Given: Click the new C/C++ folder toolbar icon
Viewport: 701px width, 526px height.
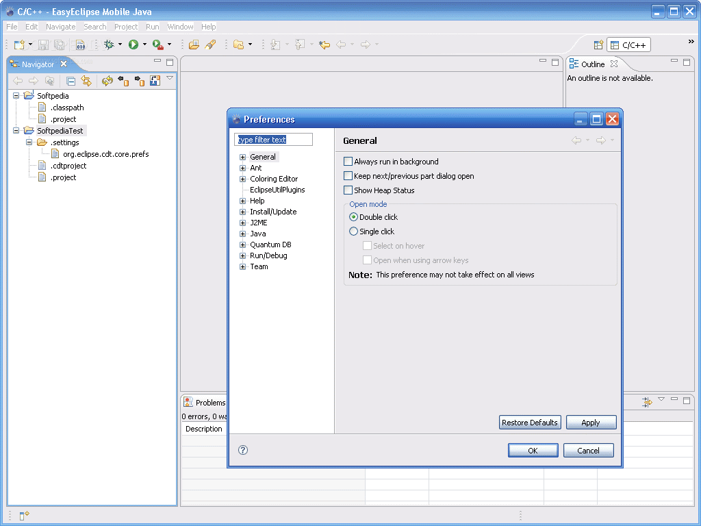Looking at the screenshot, I should point(239,45).
